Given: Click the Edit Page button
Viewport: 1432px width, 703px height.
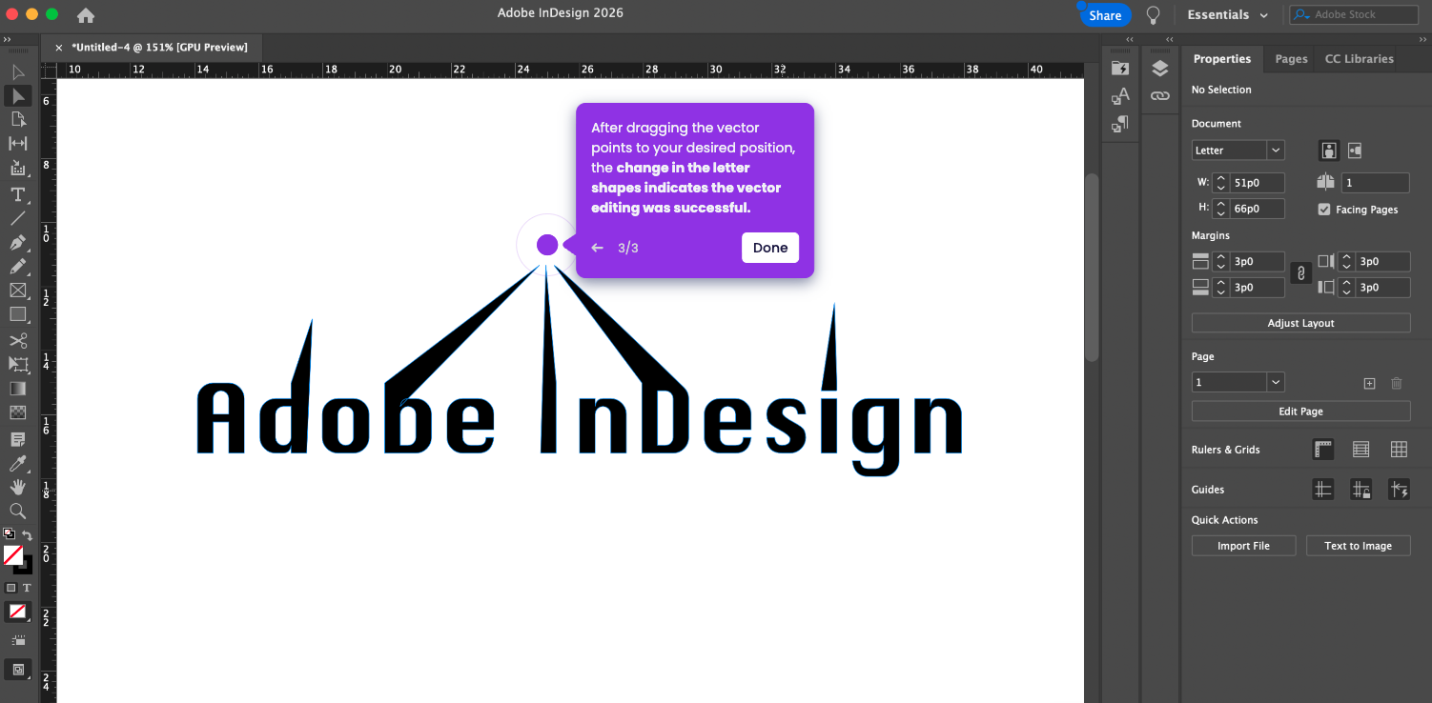Looking at the screenshot, I should tap(1300, 412).
